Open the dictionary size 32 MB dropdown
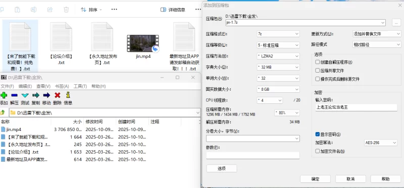 pos(278,67)
